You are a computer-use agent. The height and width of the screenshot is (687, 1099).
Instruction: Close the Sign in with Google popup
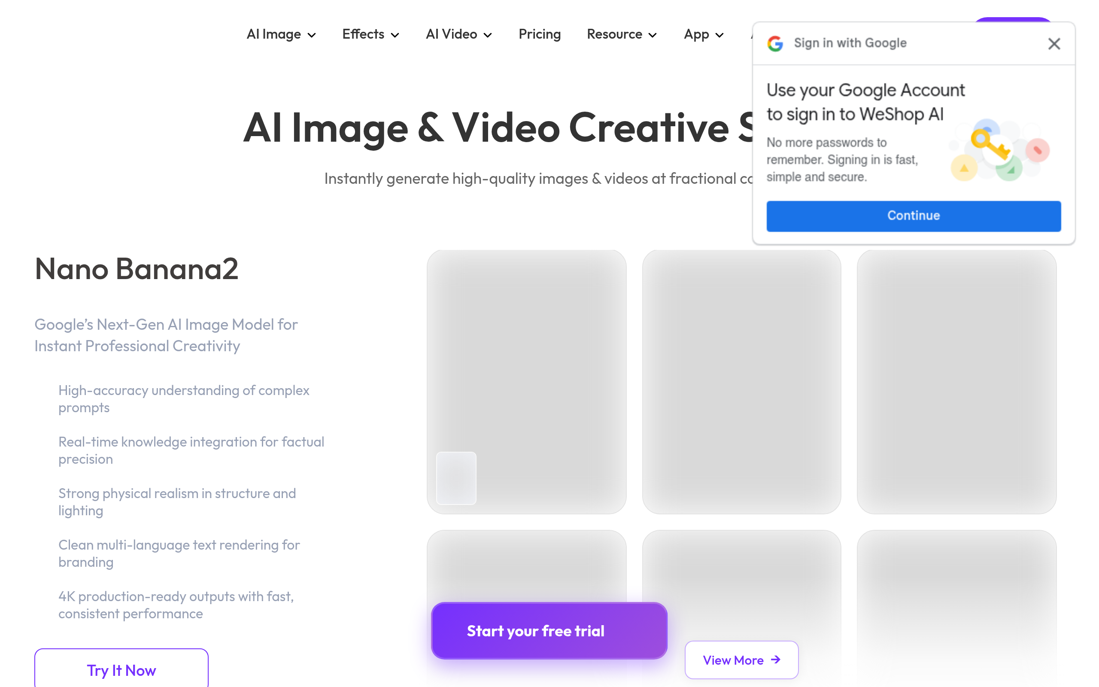(1053, 44)
